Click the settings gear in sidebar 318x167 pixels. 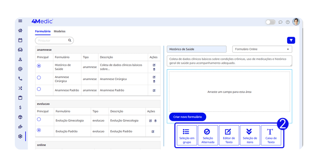20,136
